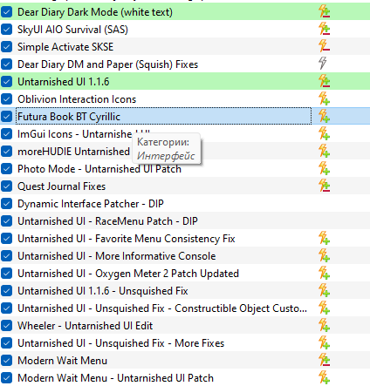Disable the Futura Book BT Cyrillic mod
The width and height of the screenshot is (370, 386).
[x=6, y=117]
